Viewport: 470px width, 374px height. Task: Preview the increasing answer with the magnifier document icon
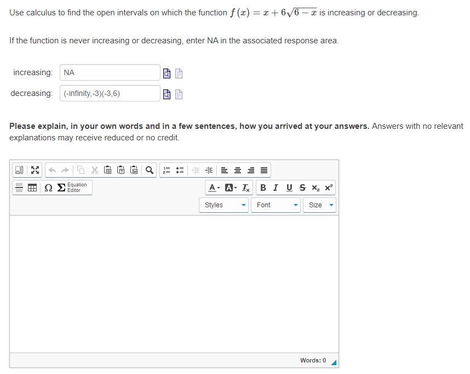(167, 72)
